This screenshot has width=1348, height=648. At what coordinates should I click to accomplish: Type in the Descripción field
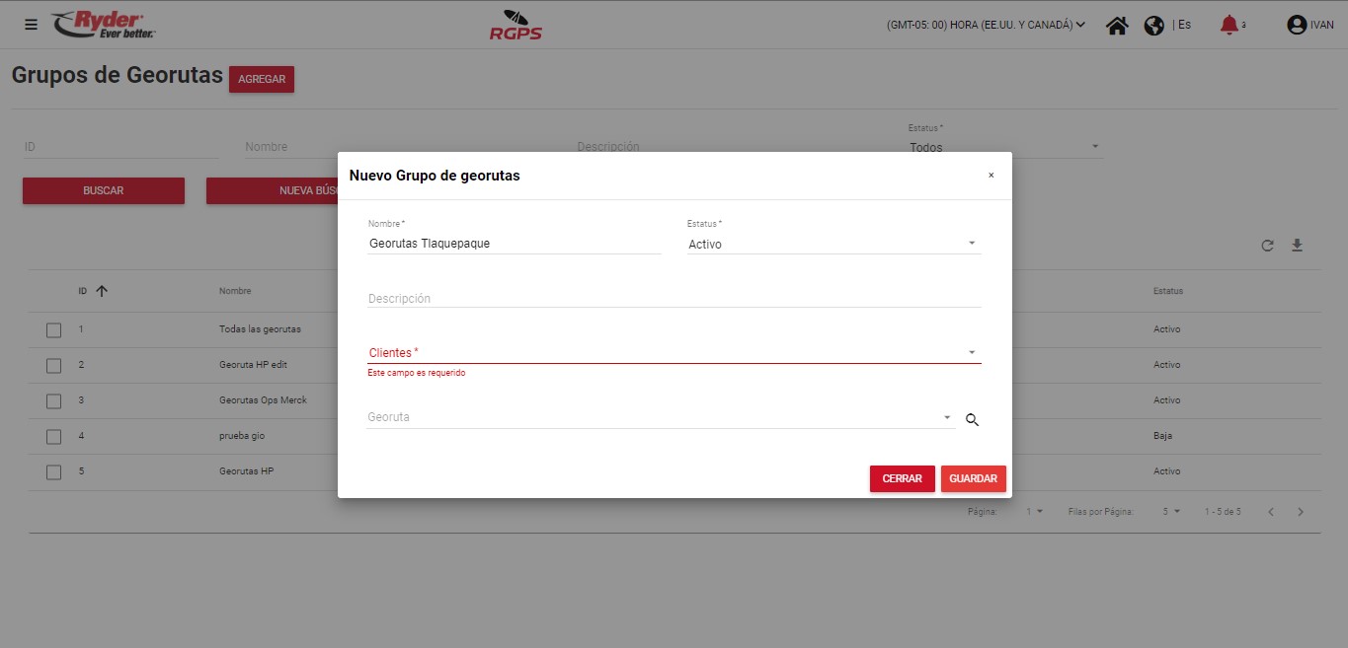[674, 298]
